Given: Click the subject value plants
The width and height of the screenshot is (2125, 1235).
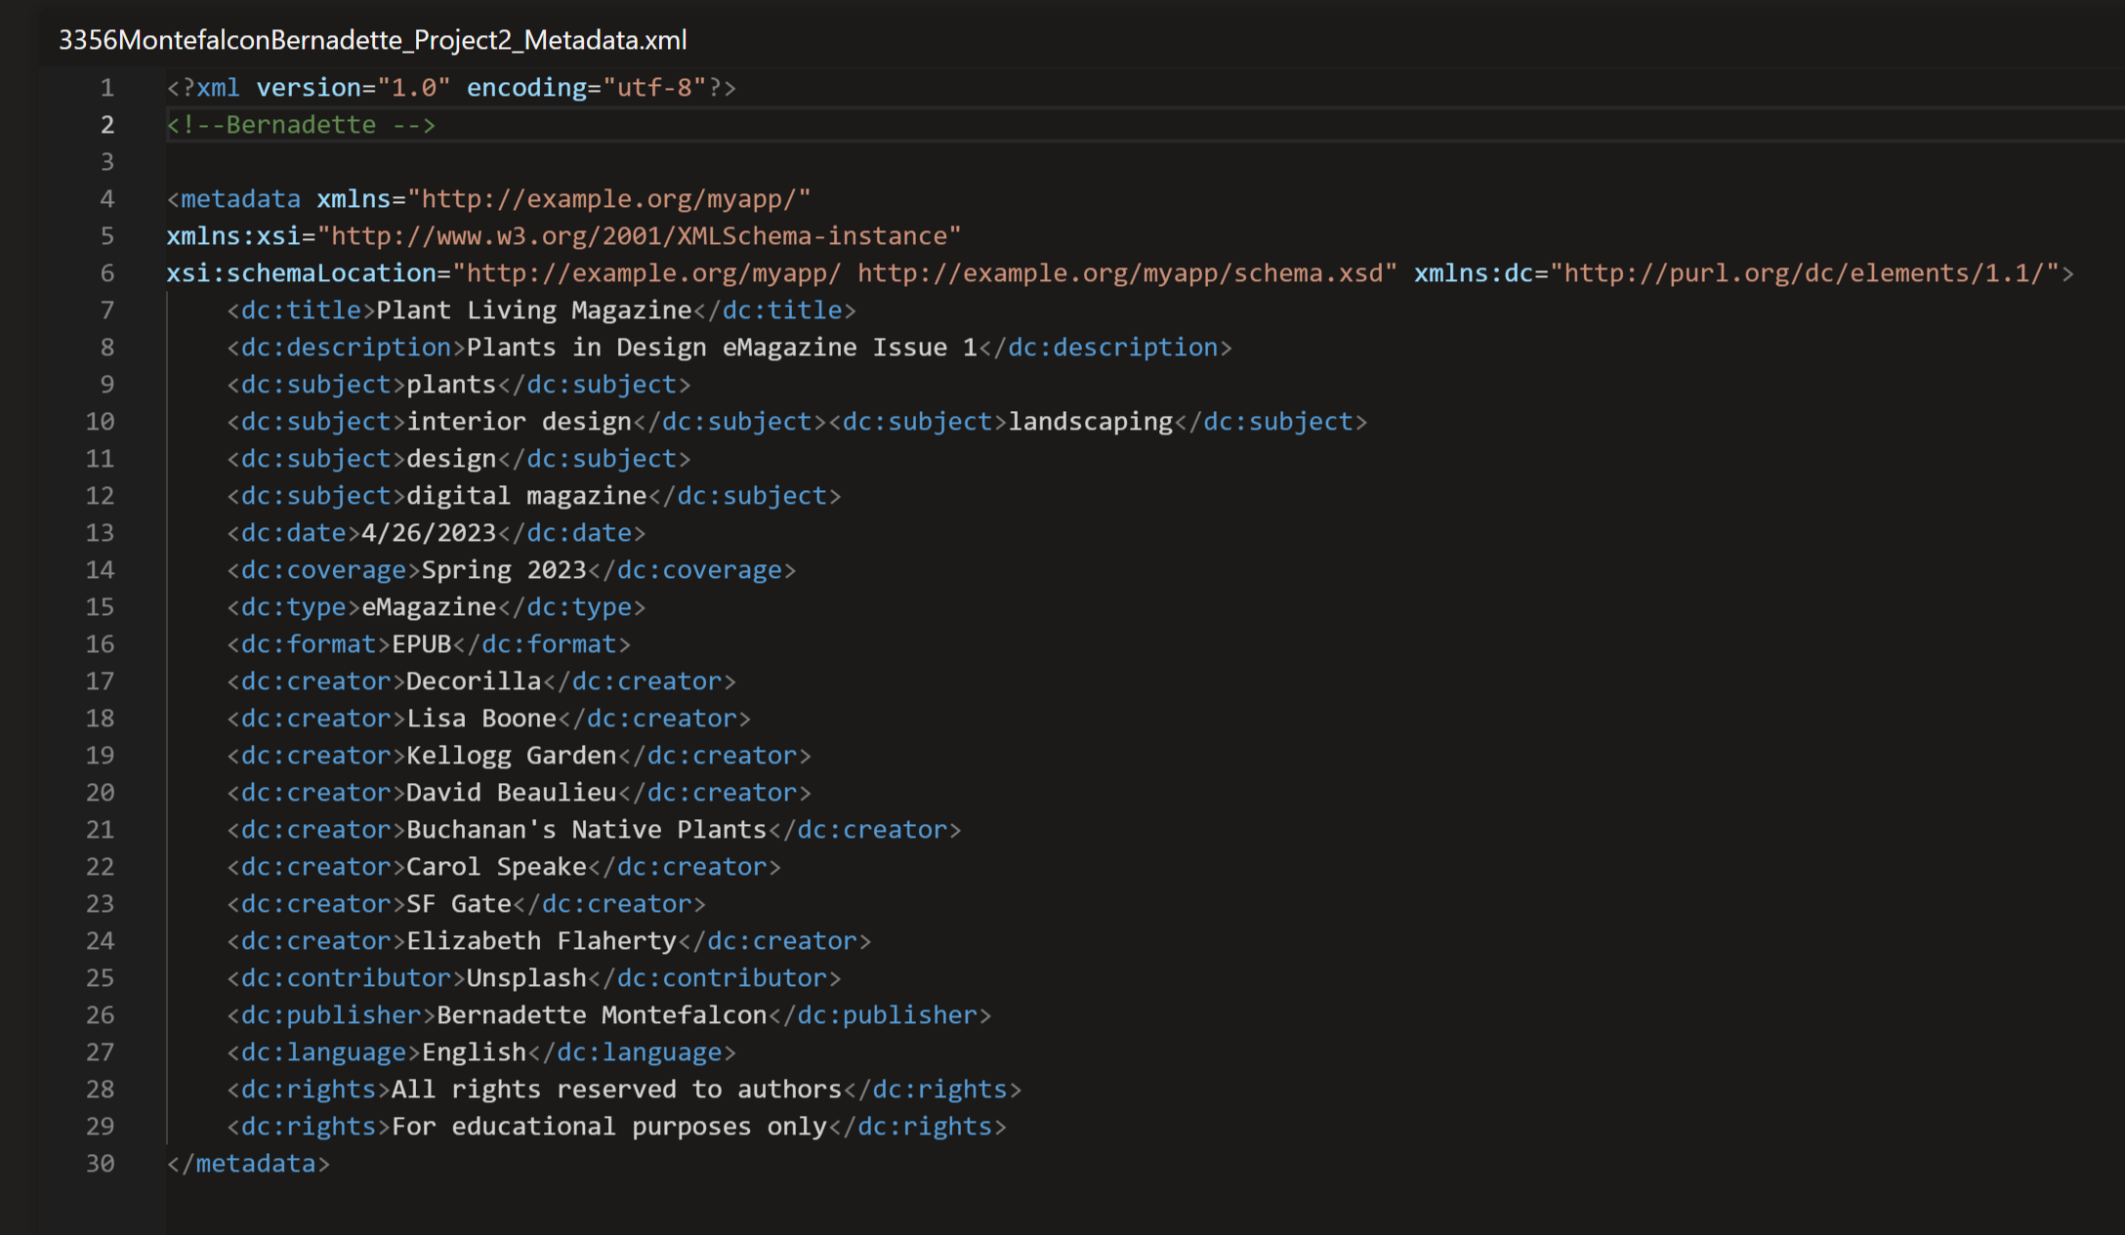Looking at the screenshot, I should click(x=451, y=385).
